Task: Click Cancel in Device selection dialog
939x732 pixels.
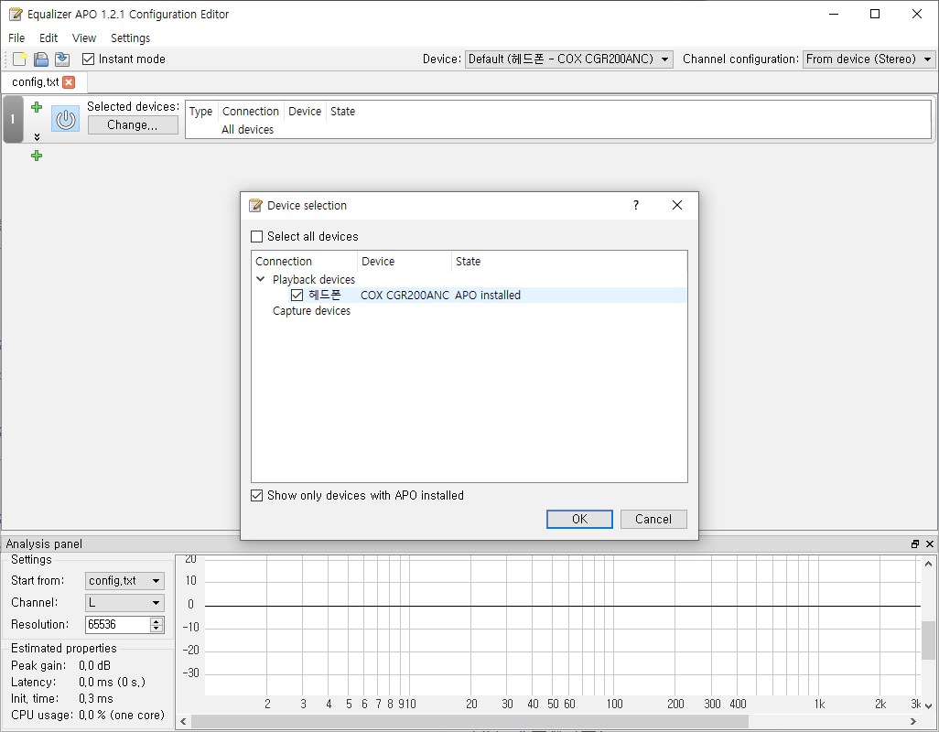Action: [653, 519]
